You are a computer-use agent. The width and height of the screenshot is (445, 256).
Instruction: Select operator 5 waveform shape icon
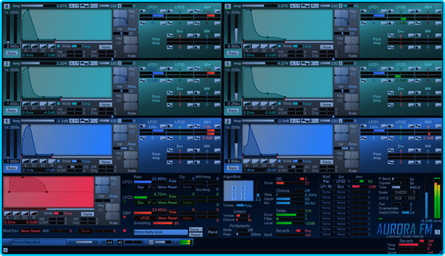tap(305, 63)
